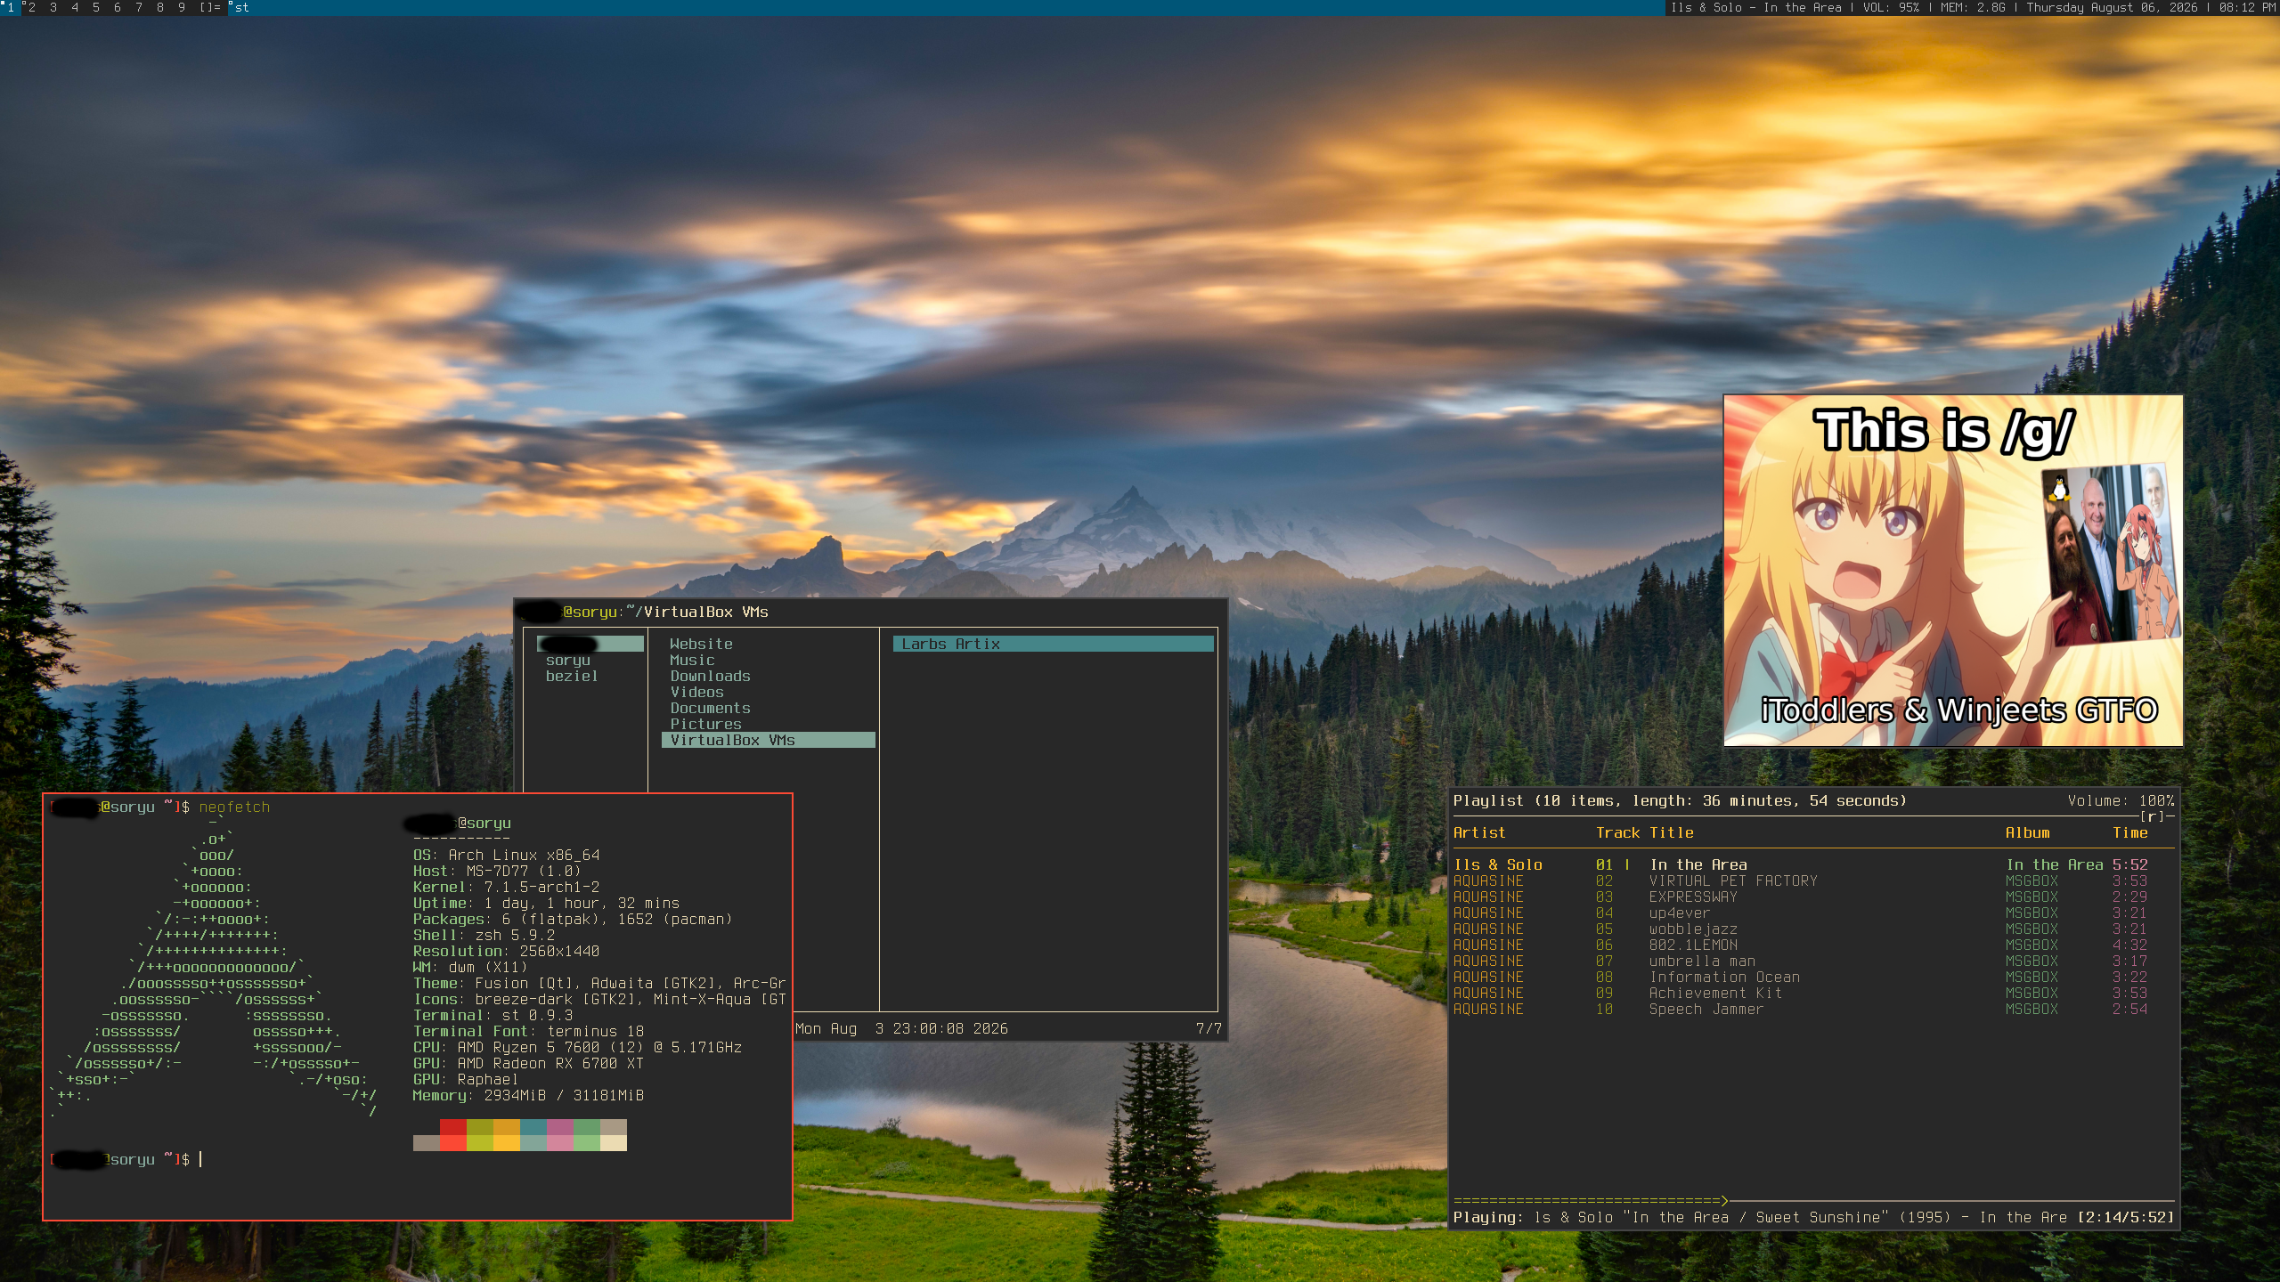Click the 'Terminal Font: terminus 18' line
The image size is (2280, 1282).
tap(528, 1031)
